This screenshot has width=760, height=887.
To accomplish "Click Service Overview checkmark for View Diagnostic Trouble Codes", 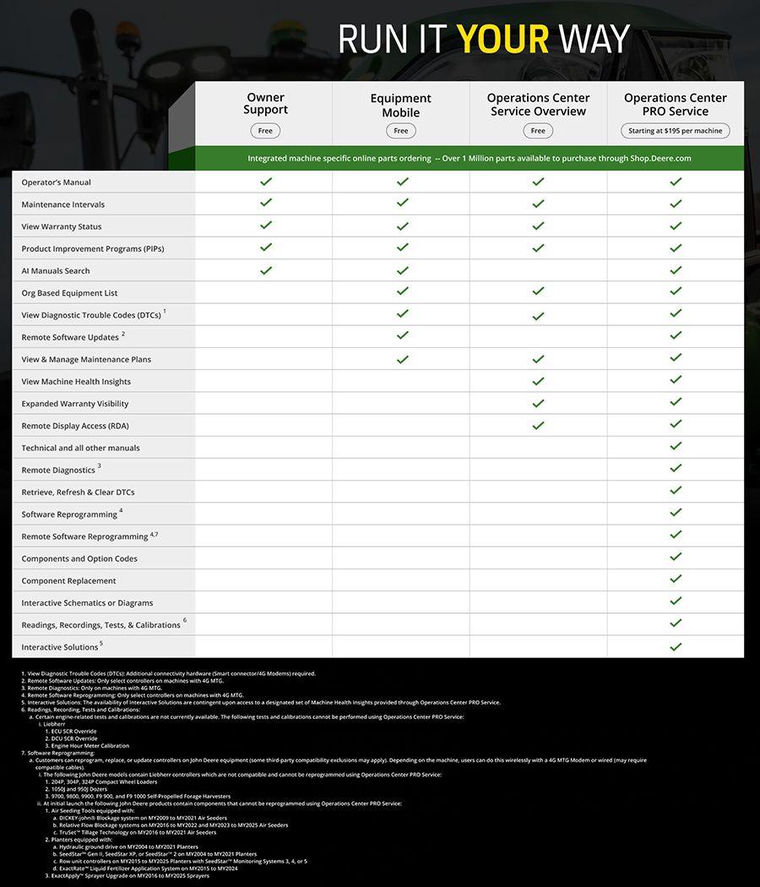I will click(x=539, y=316).
